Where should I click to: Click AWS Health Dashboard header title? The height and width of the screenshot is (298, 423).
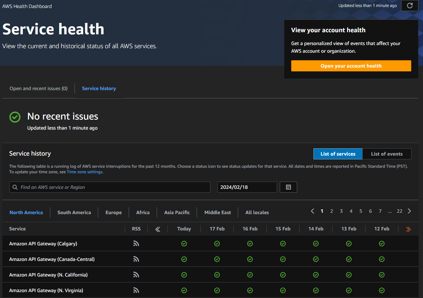[27, 6]
